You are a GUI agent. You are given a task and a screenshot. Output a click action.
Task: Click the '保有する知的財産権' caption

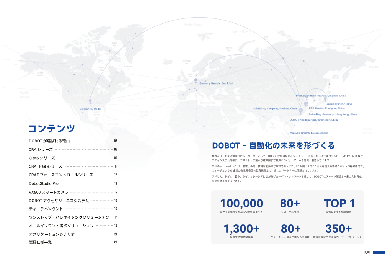[x=241, y=237]
